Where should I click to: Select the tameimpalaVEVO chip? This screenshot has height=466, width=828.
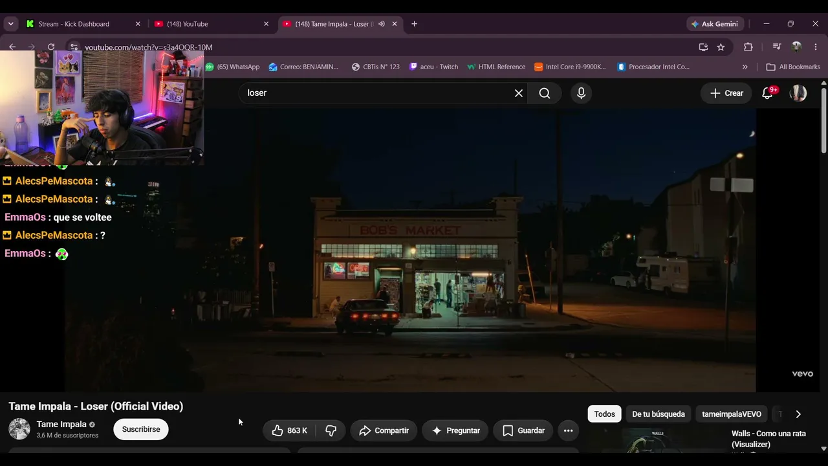click(732, 414)
